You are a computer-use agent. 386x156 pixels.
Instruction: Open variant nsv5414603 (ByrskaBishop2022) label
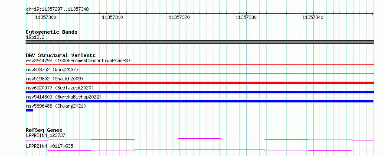pos(64,97)
